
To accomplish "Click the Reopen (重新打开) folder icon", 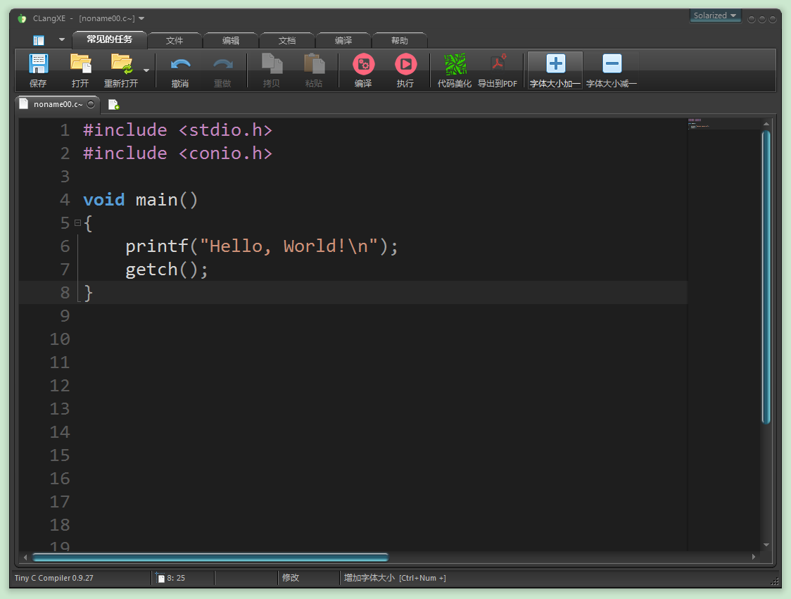I will click(121, 64).
